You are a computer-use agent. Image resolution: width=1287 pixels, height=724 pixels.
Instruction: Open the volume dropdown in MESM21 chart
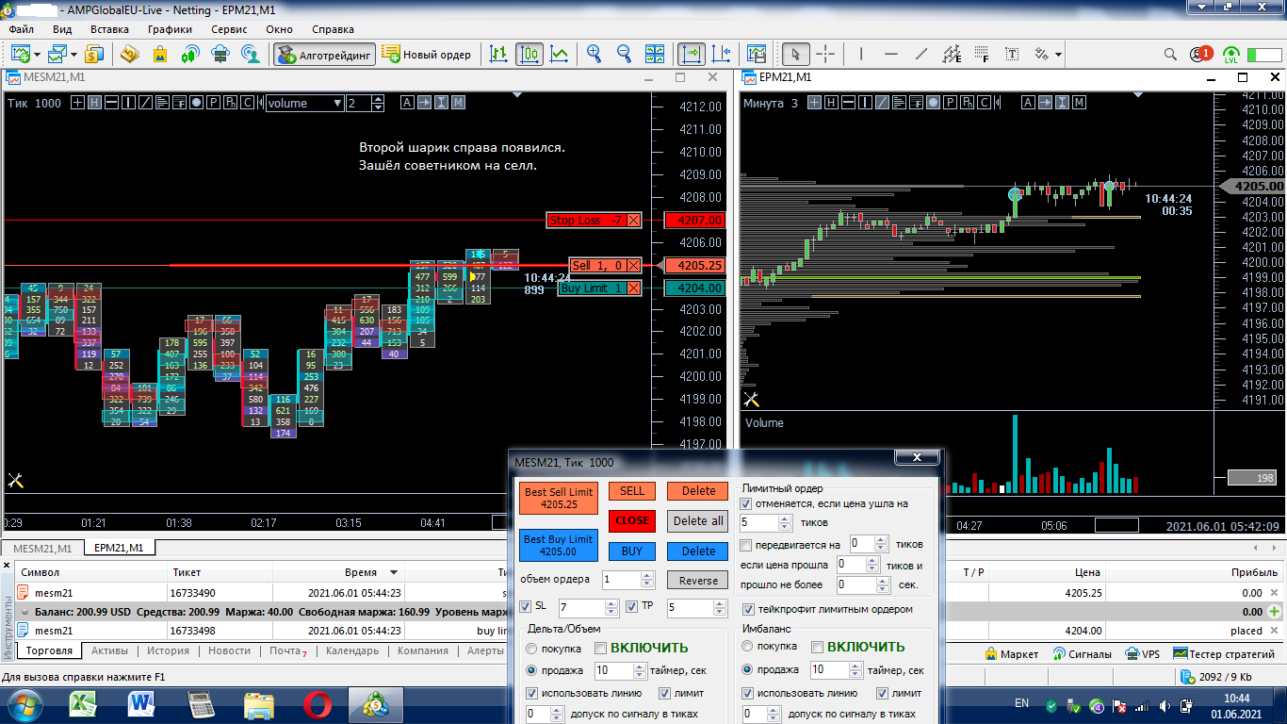point(337,104)
